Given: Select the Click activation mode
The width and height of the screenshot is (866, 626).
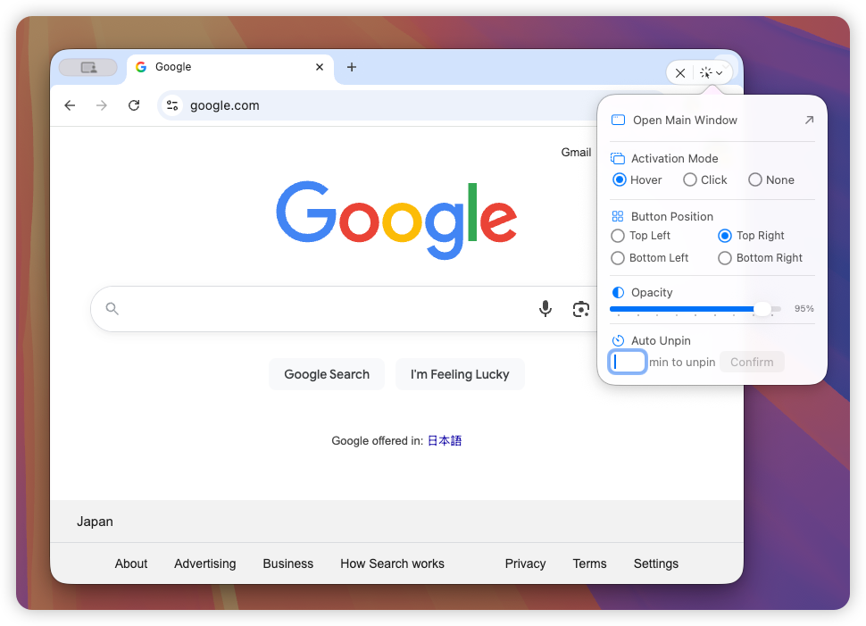Looking at the screenshot, I should [705, 180].
